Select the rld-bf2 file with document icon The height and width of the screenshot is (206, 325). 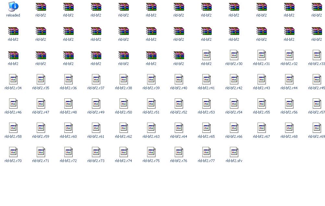[x=206, y=55]
